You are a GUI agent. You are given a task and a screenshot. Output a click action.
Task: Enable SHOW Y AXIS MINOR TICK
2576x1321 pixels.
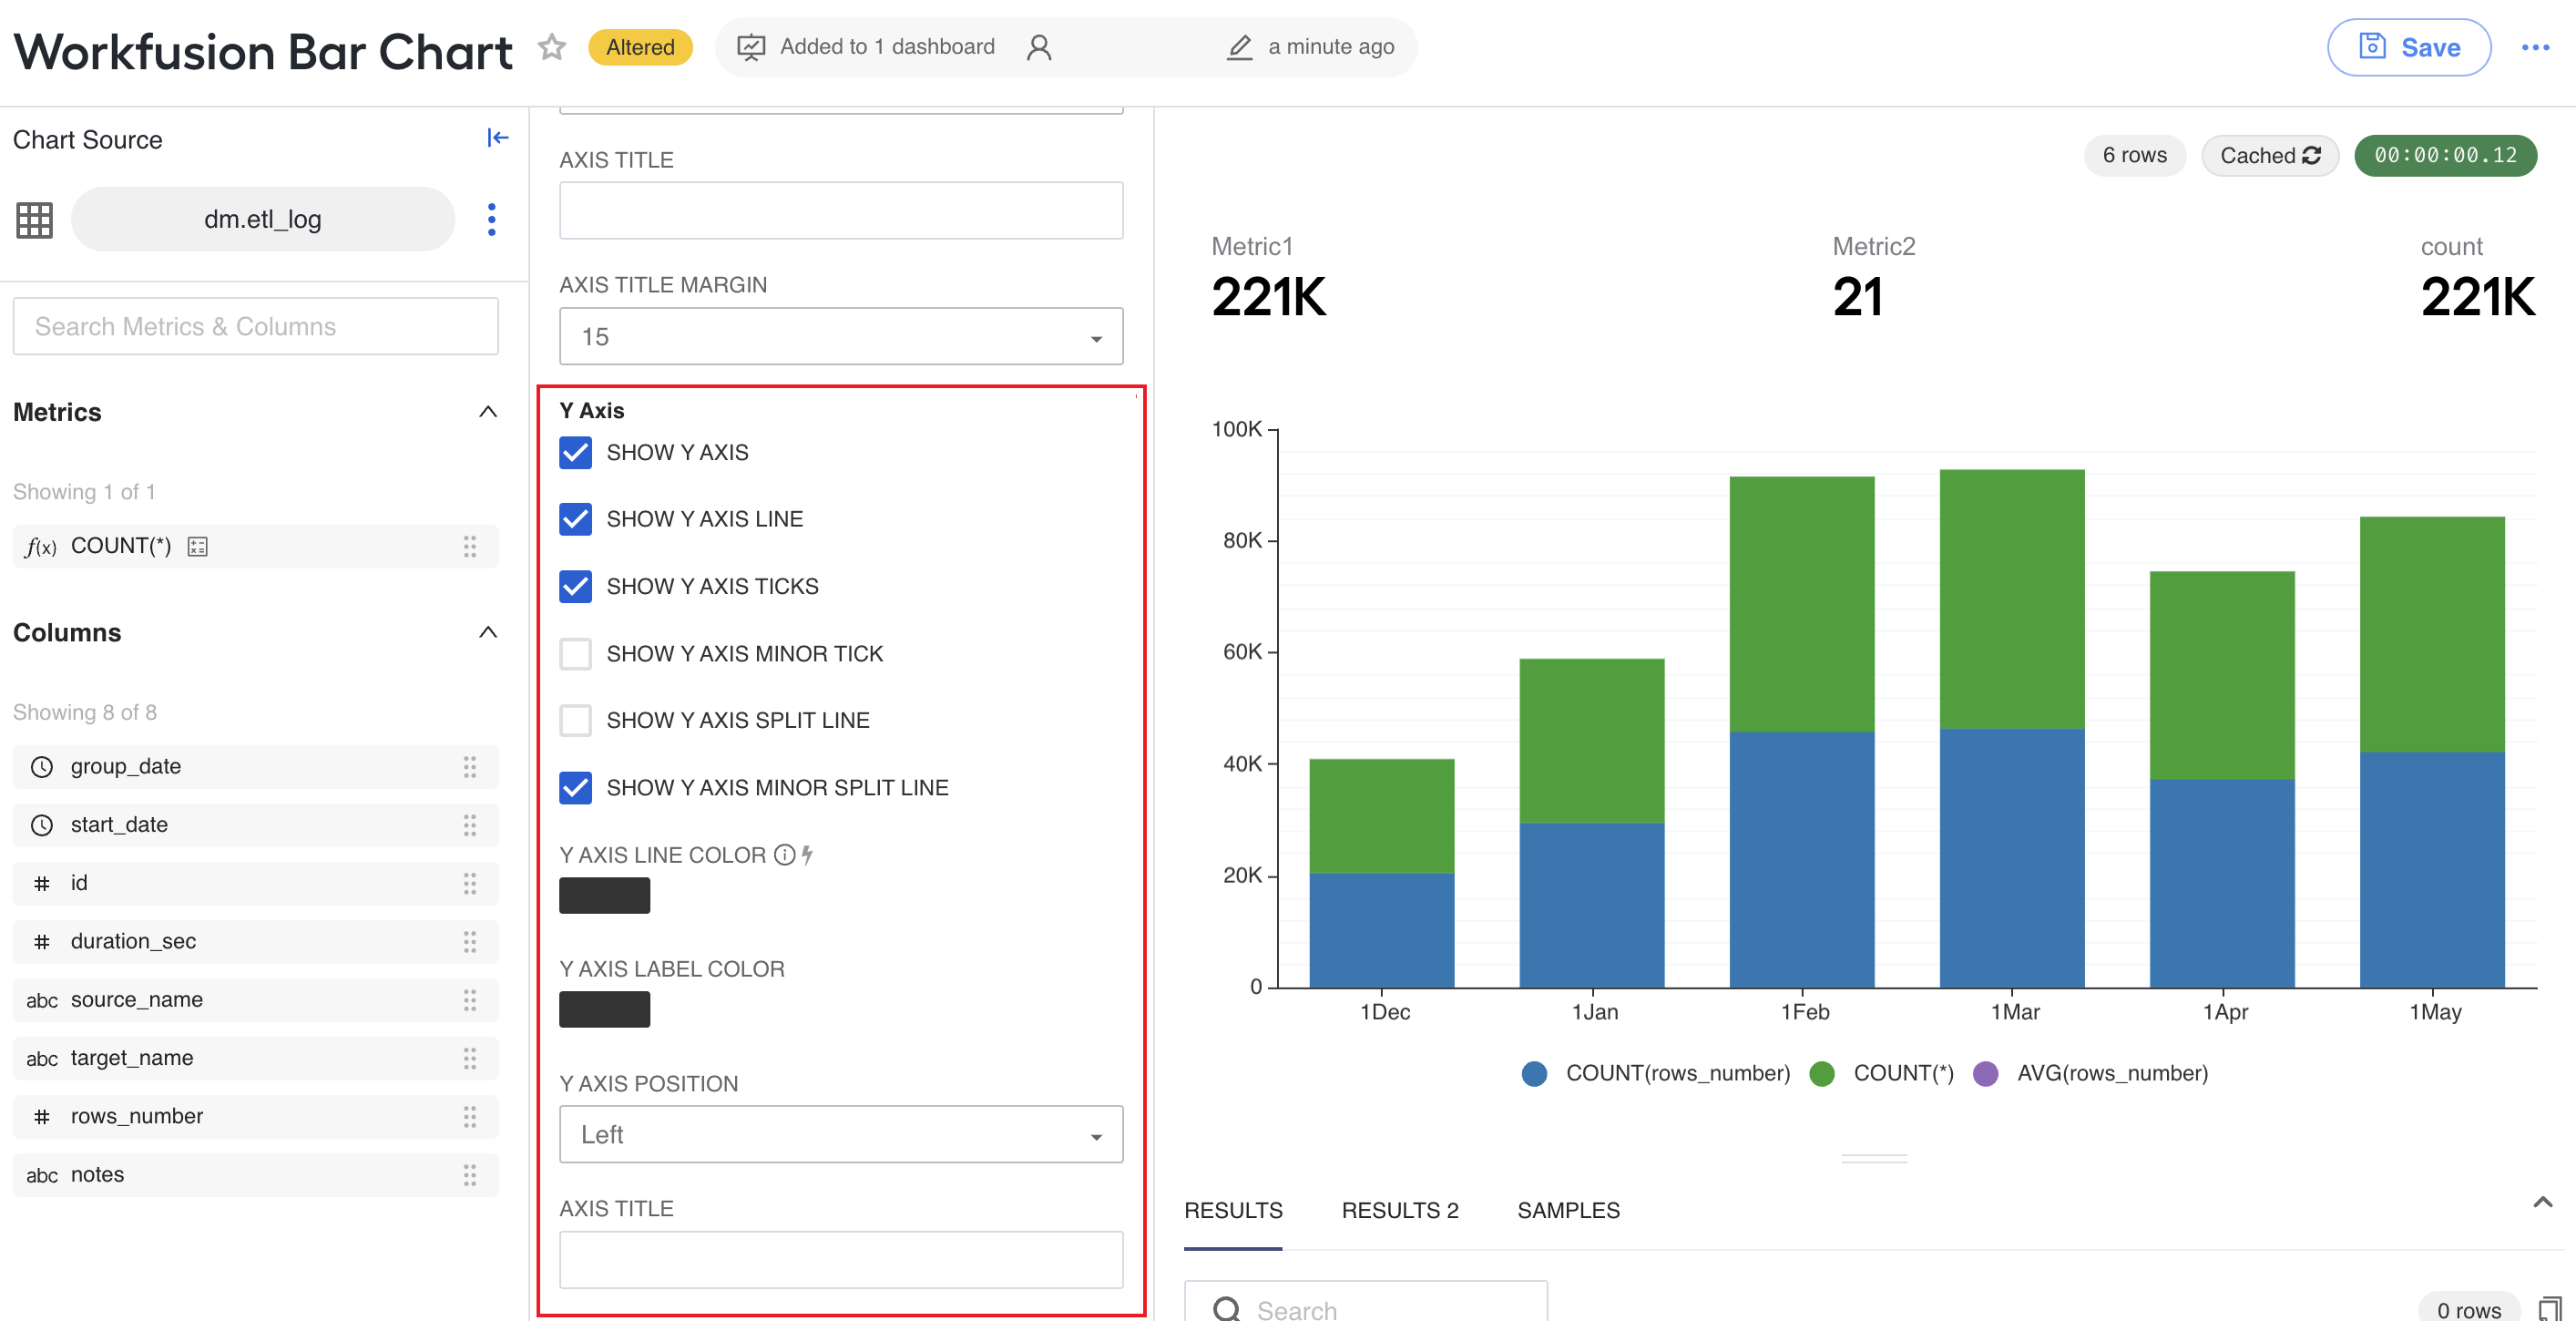(575, 653)
